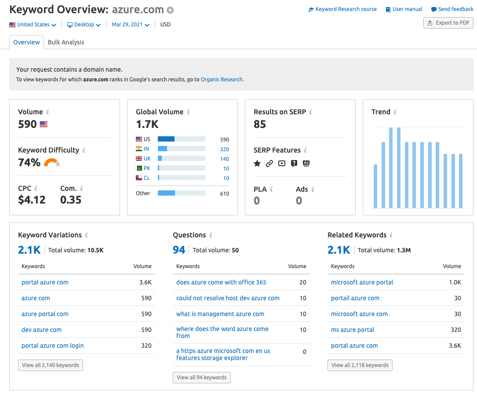Click the site links SERP feature icon
The width and height of the screenshot is (477, 393).
269,164
